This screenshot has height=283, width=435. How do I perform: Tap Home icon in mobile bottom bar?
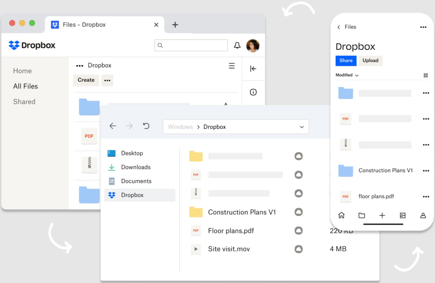pyautogui.click(x=341, y=216)
